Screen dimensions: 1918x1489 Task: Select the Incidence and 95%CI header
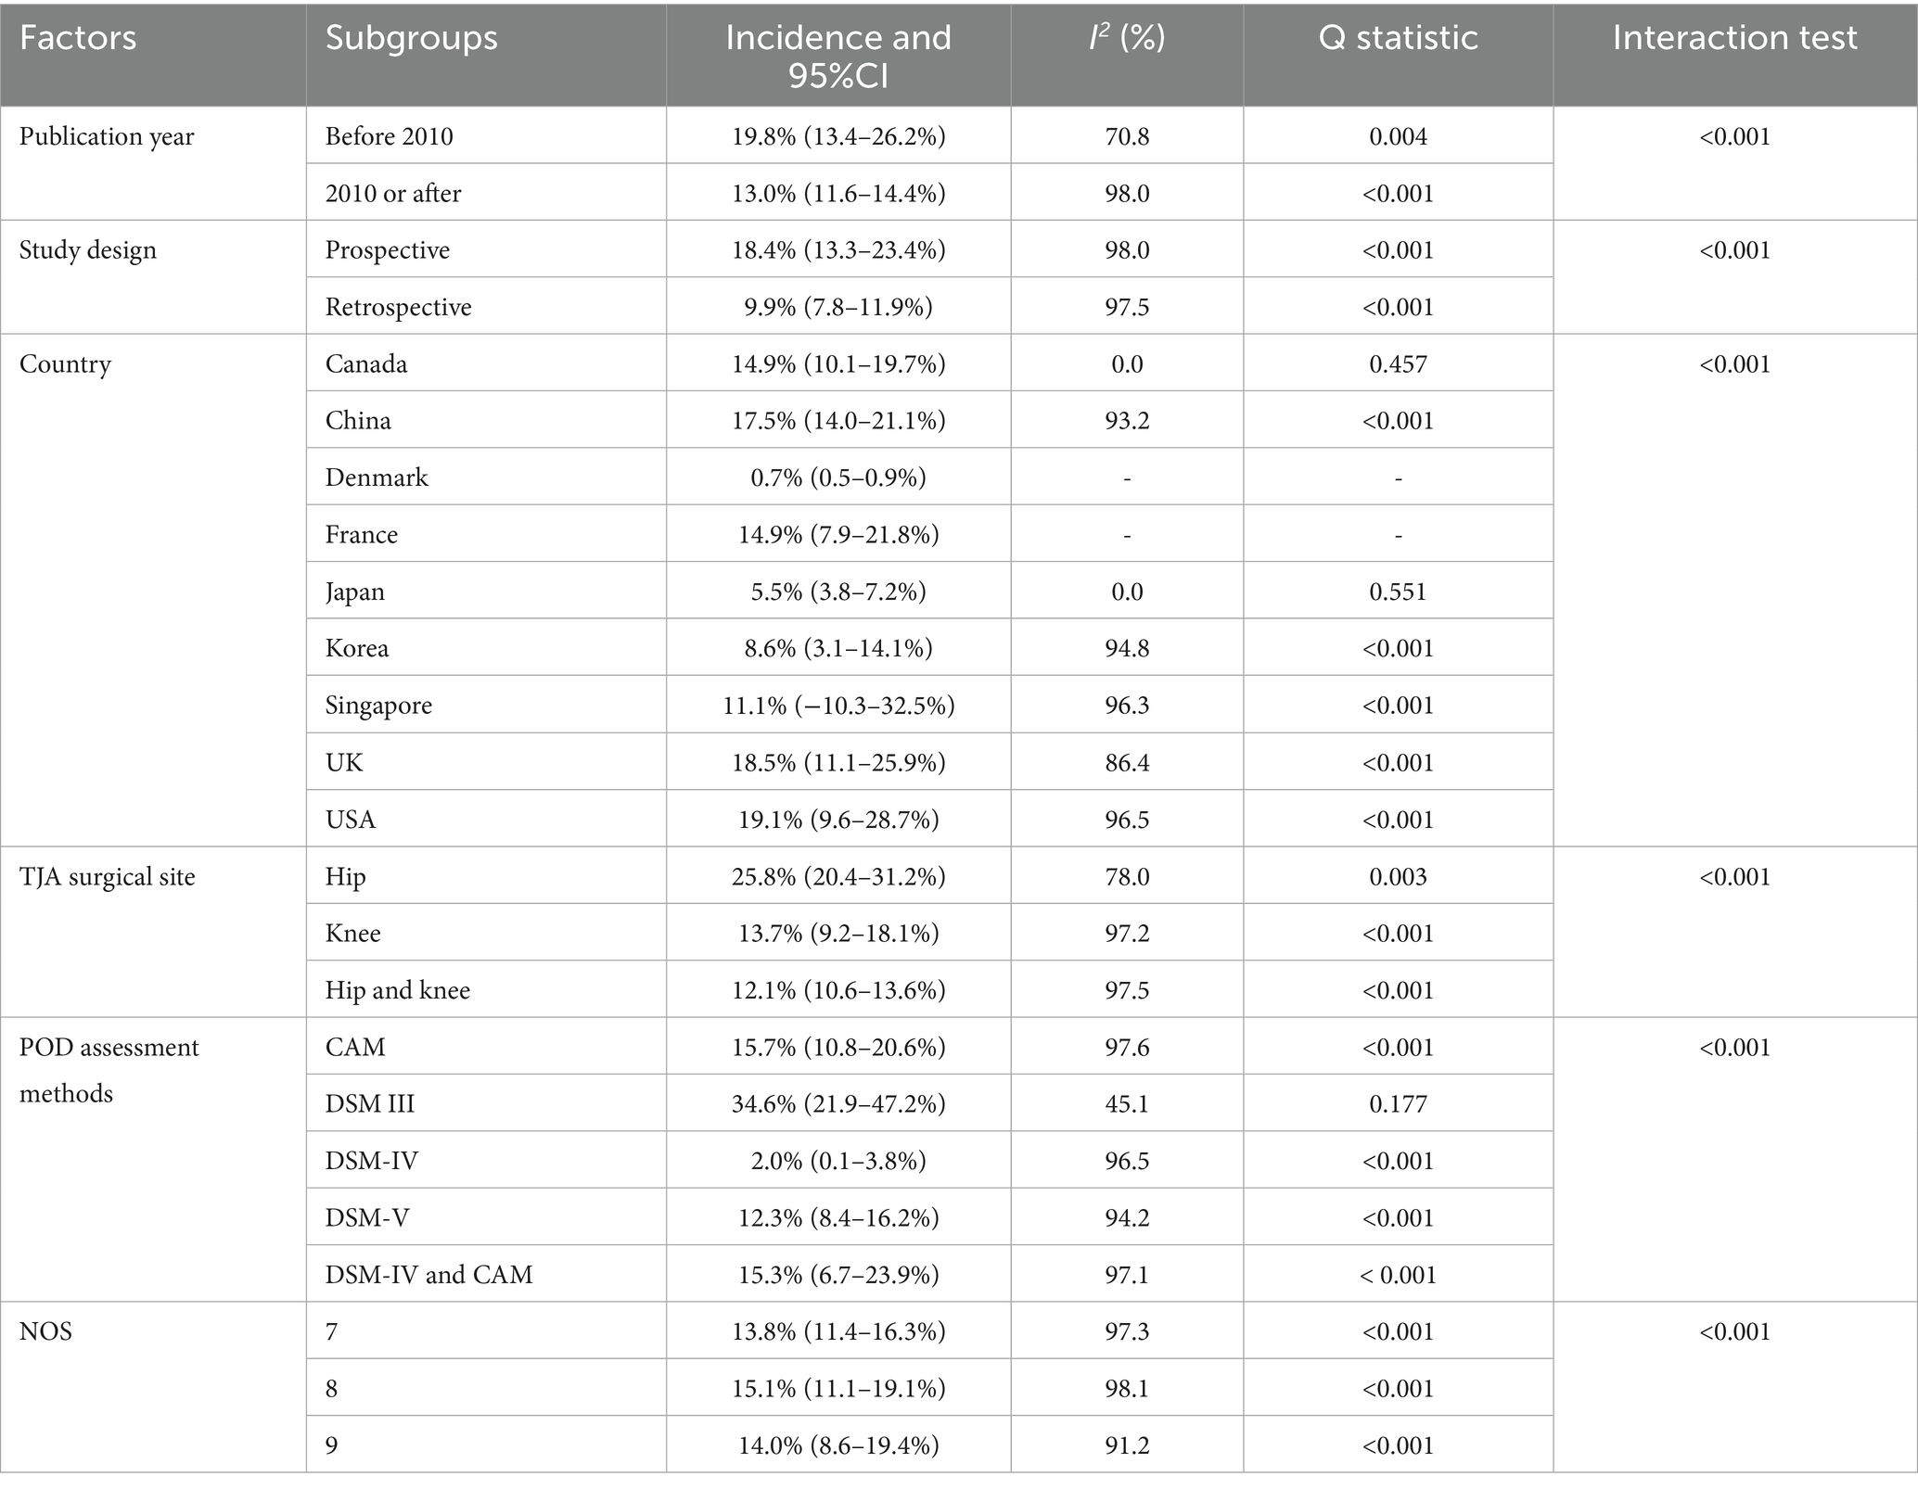pyautogui.click(x=838, y=55)
